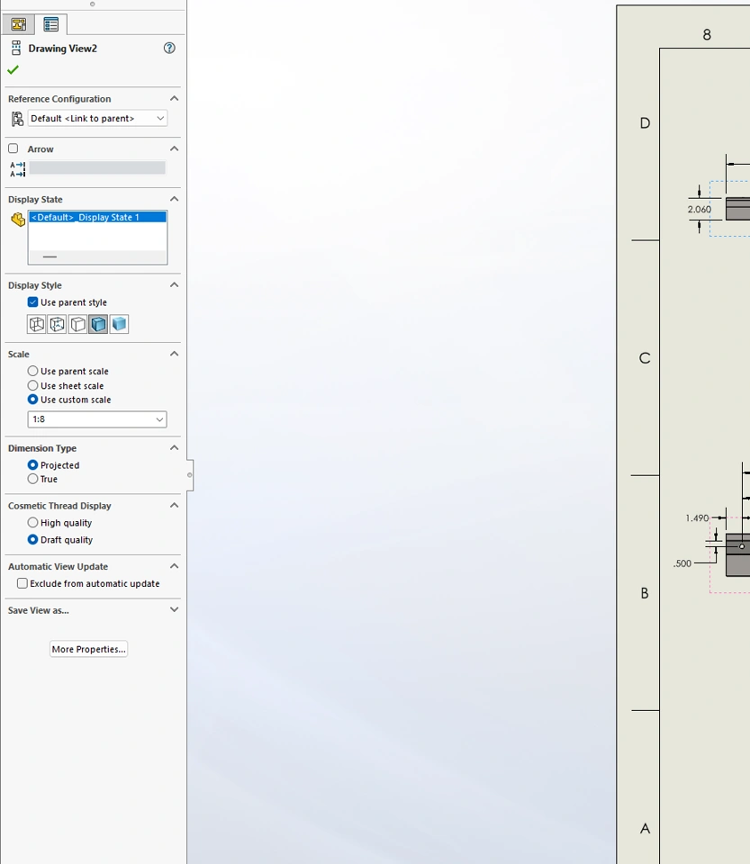Image resolution: width=750 pixels, height=864 pixels.
Task: Select the 1.490 dimension on drawing
Action: 697,518
